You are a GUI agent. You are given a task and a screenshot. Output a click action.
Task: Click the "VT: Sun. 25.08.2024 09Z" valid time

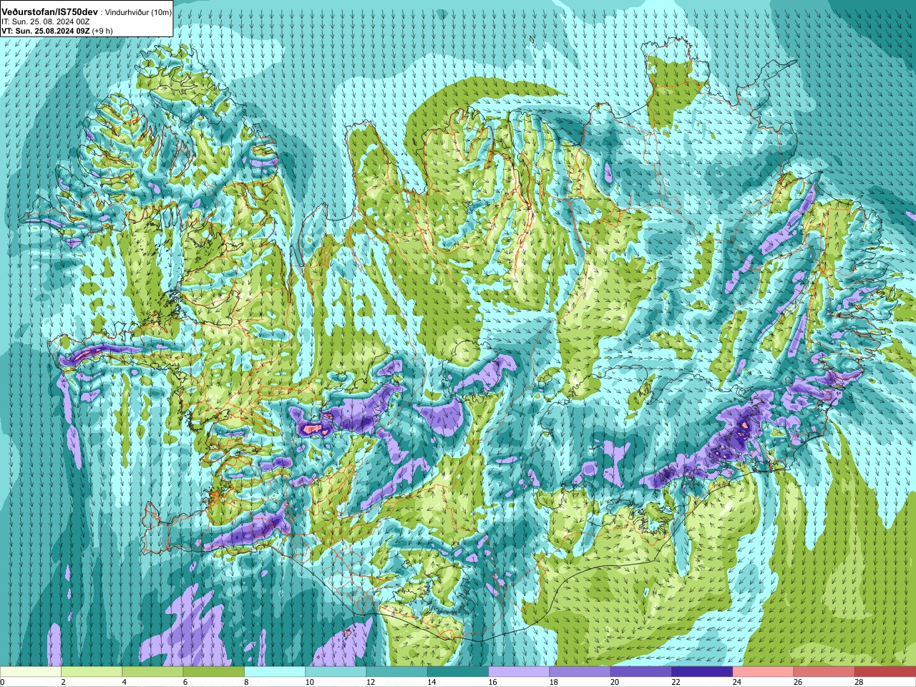45,31
